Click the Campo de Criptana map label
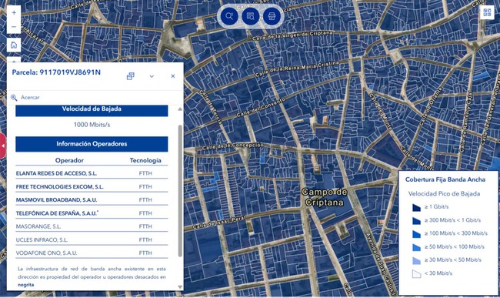The image size is (500, 298). pos(325,197)
